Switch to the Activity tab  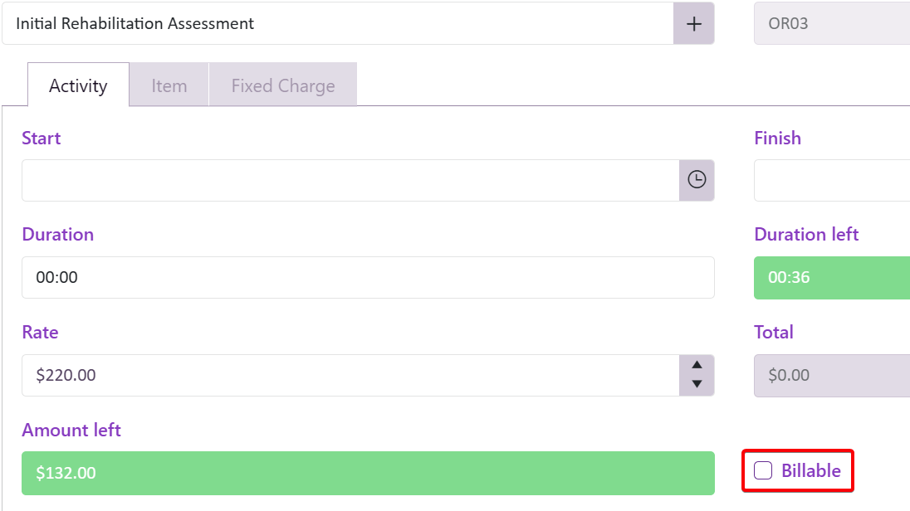point(78,85)
